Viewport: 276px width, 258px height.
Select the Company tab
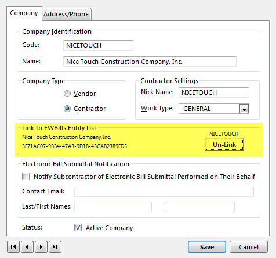point(24,13)
